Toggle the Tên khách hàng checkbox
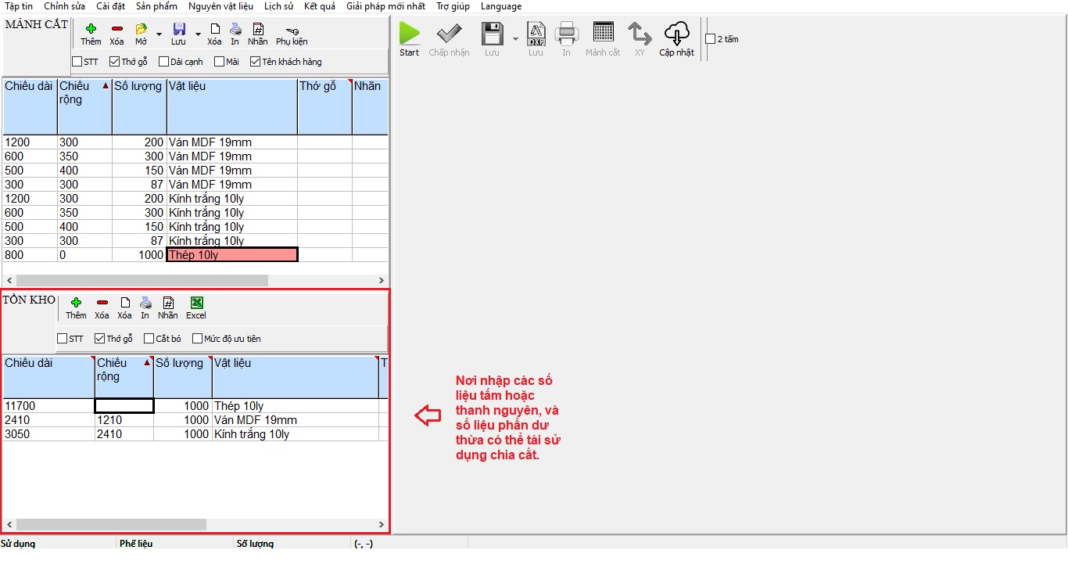 pyautogui.click(x=255, y=61)
